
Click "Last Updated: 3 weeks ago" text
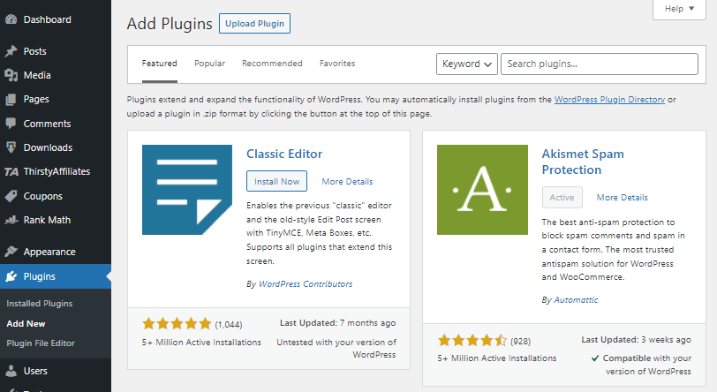pos(636,340)
